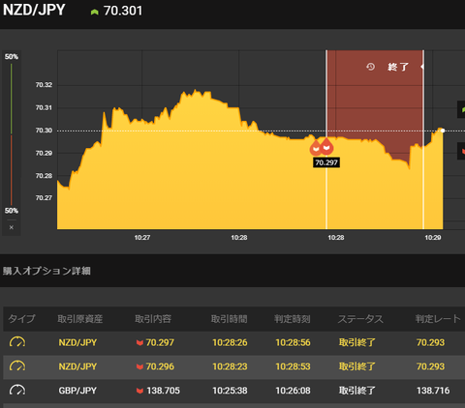
Task: Click the 70.27 price axis label
Action: [x=44, y=198]
